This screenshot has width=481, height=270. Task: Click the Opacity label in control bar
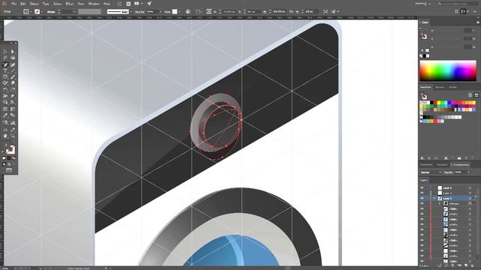click(x=140, y=12)
